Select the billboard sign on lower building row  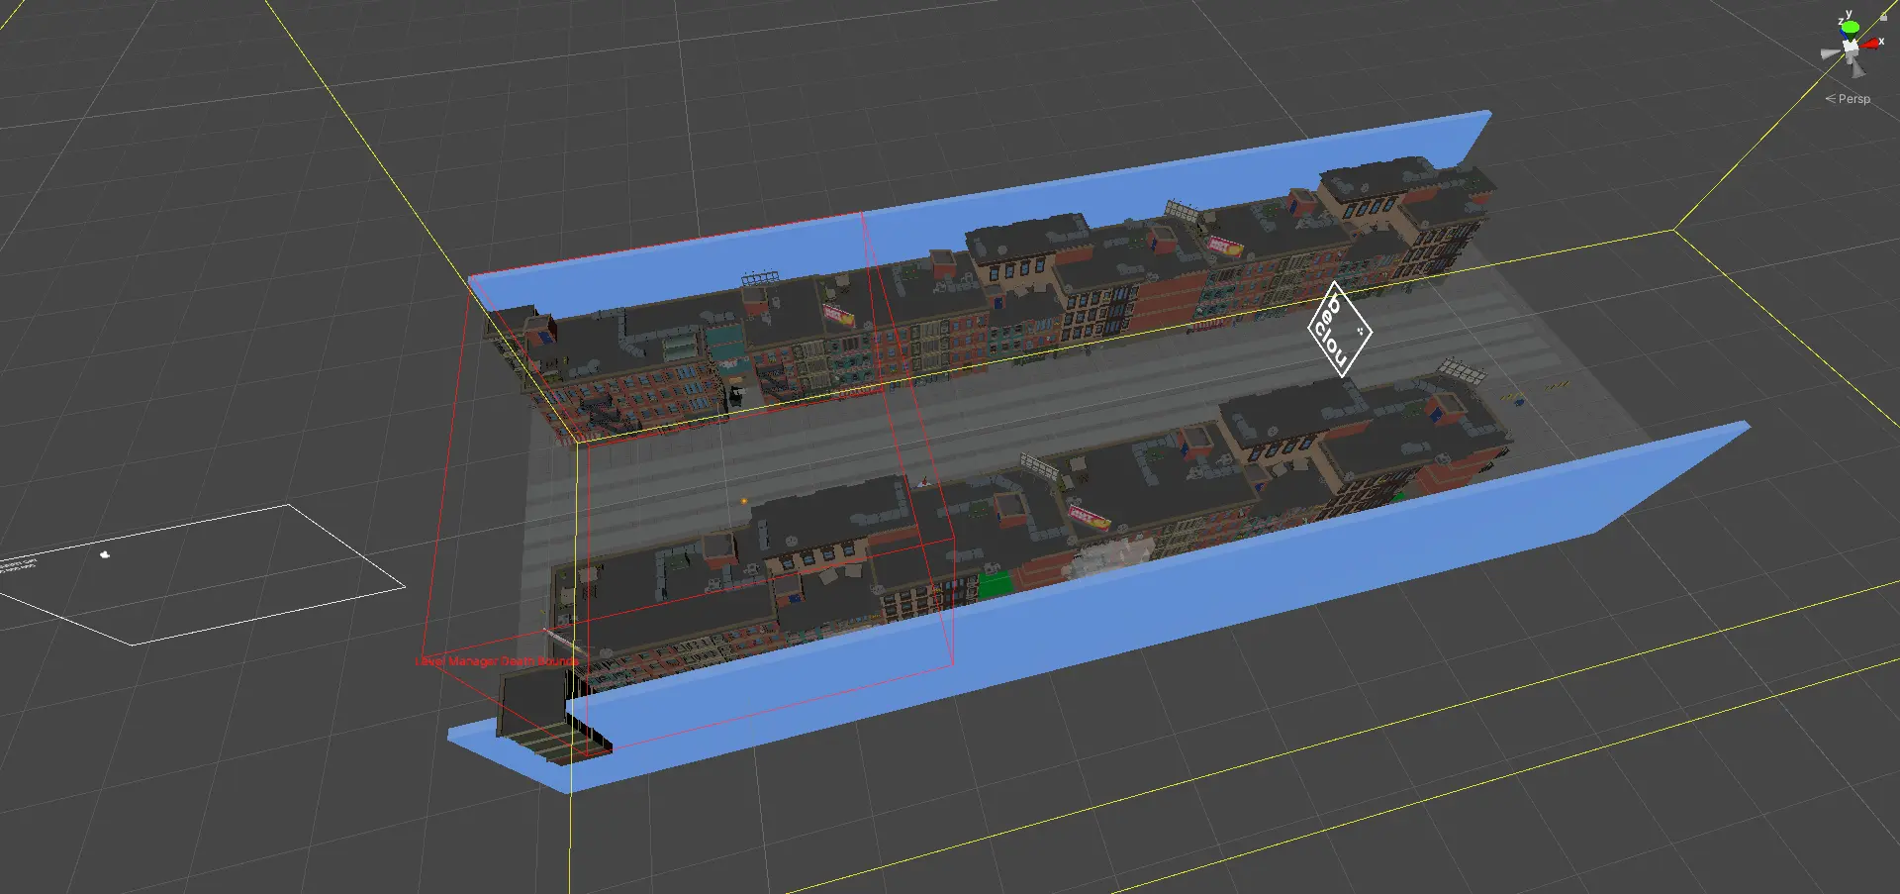pos(1089,517)
